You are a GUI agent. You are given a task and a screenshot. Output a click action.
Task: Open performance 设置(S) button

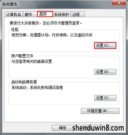click(x=105, y=45)
